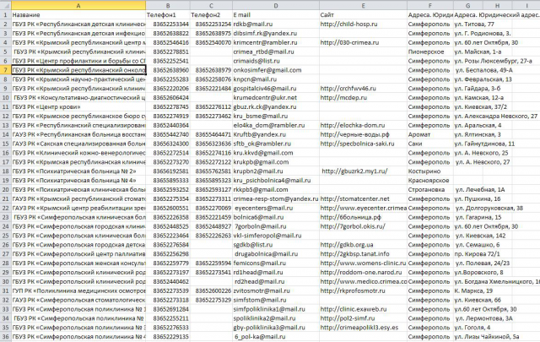The height and width of the screenshot is (342, 540).
Task: Select column C header
Action: tap(211, 6)
